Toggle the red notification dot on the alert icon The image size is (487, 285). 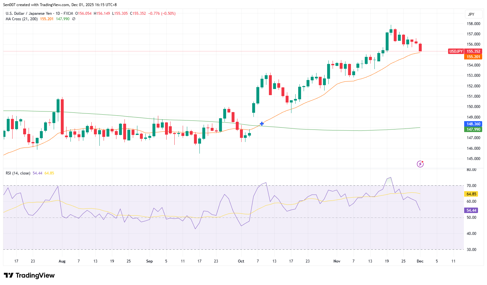[423, 162]
